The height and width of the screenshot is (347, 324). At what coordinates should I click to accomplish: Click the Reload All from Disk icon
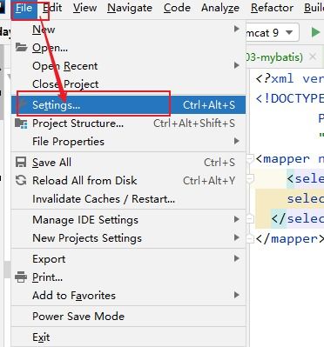[x=21, y=181]
